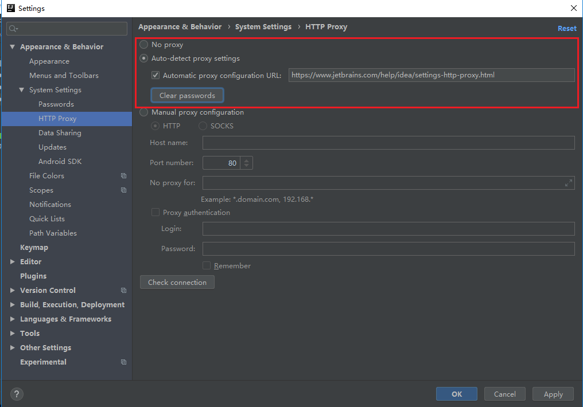Increase port number with the stepper up arrow
This screenshot has width=583, height=407.
coord(246,161)
